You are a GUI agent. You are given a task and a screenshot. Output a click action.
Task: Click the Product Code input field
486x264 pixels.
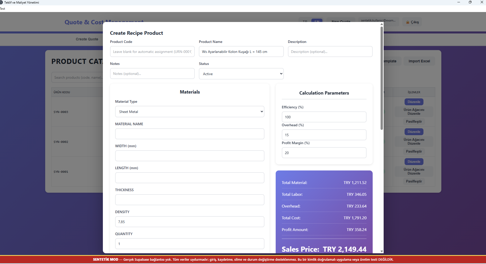[152, 52]
